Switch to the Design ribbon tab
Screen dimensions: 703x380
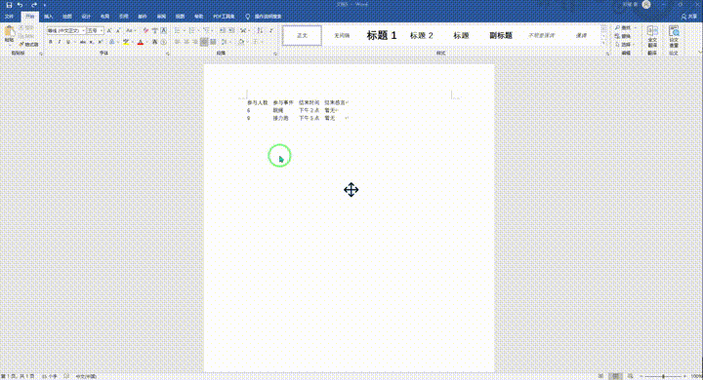point(86,17)
